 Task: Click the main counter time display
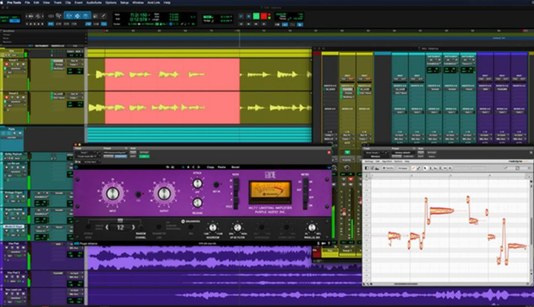click(x=139, y=15)
